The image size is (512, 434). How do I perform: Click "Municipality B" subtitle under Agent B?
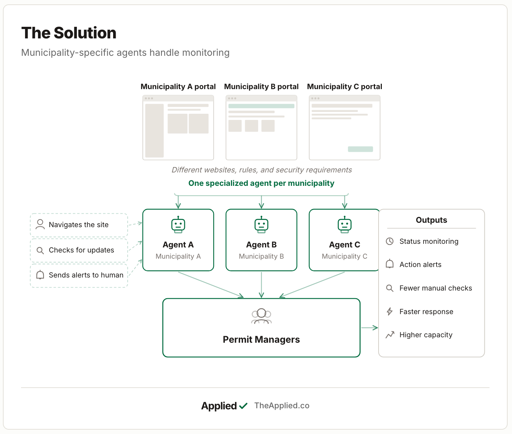pyautogui.click(x=261, y=256)
